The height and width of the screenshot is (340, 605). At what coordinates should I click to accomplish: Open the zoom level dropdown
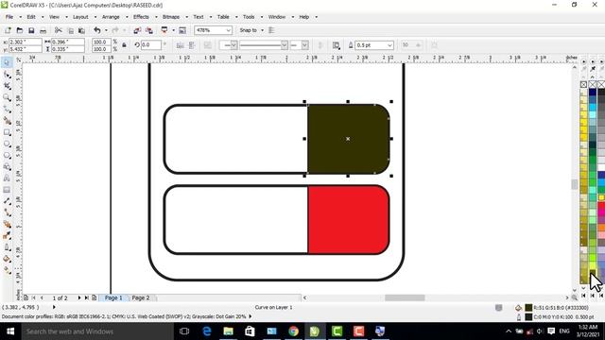(228, 30)
